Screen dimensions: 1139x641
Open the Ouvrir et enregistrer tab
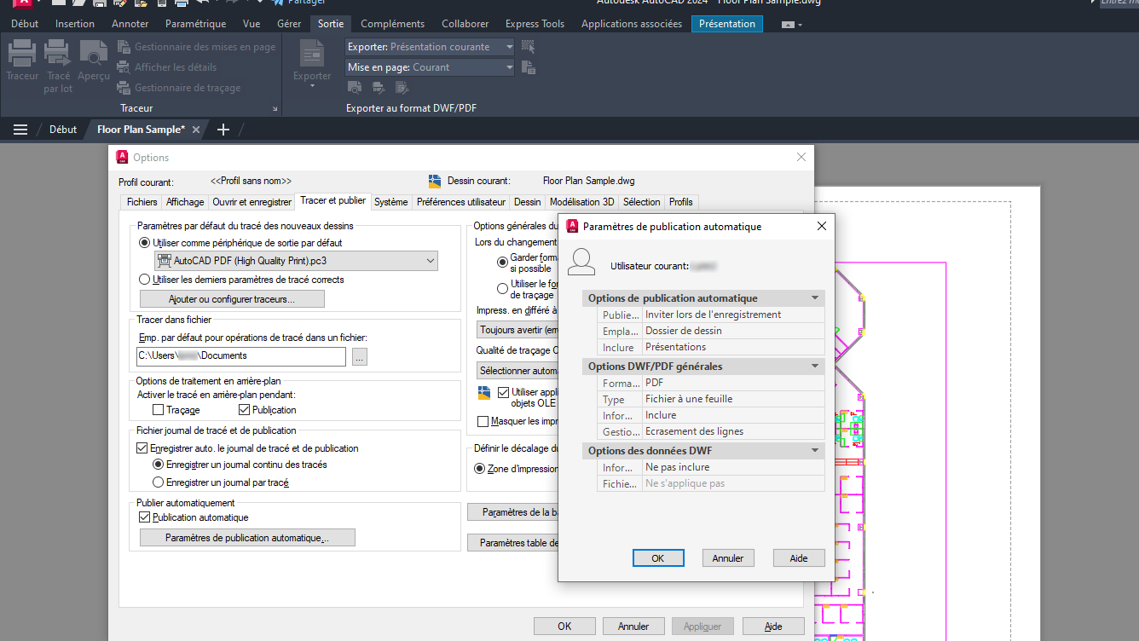pyautogui.click(x=252, y=202)
